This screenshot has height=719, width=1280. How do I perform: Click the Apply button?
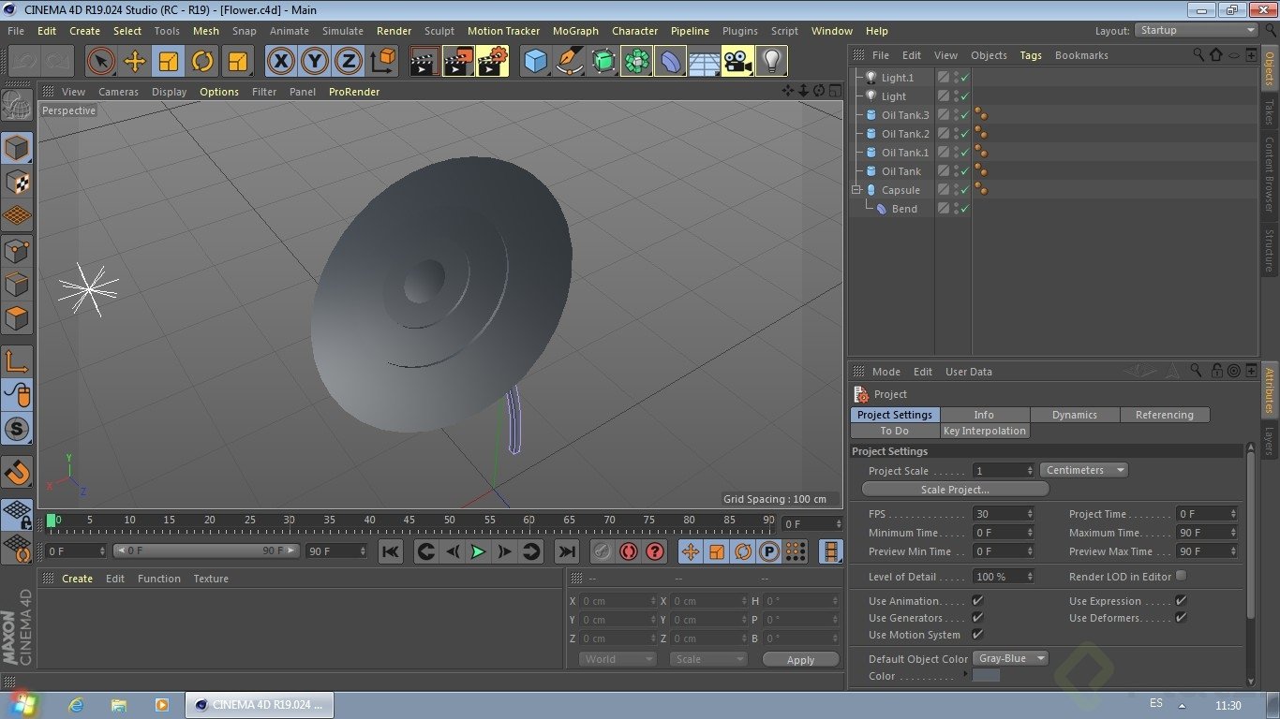[x=800, y=659]
